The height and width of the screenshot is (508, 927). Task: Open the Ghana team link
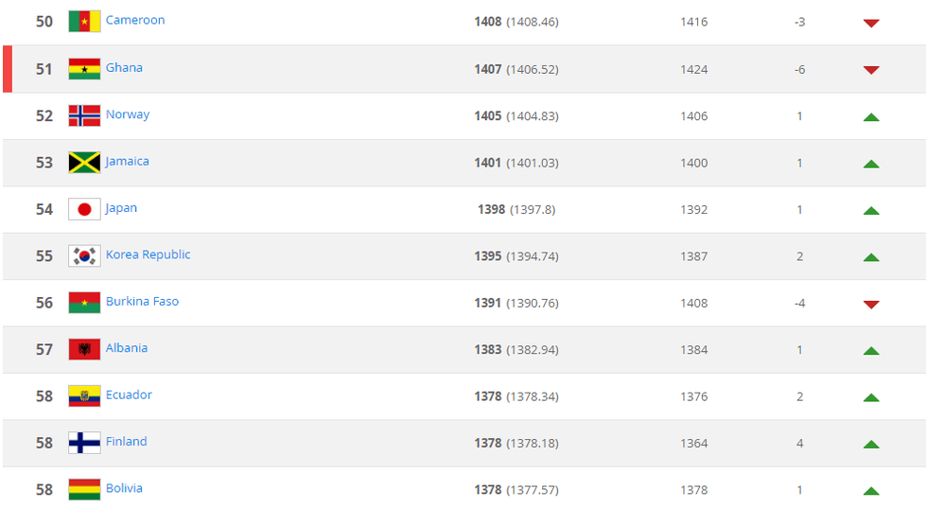coord(124,67)
